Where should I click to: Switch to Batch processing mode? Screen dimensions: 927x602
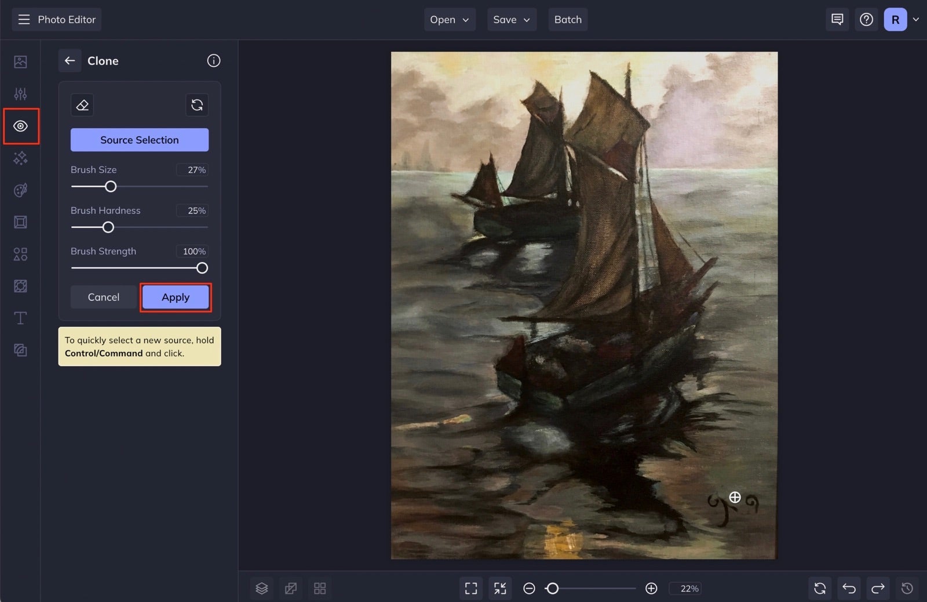[567, 19]
